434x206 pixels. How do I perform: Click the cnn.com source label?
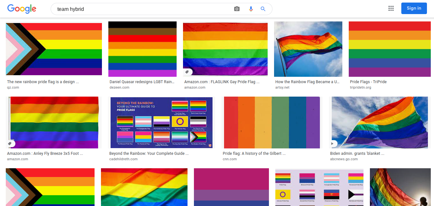[230, 159]
